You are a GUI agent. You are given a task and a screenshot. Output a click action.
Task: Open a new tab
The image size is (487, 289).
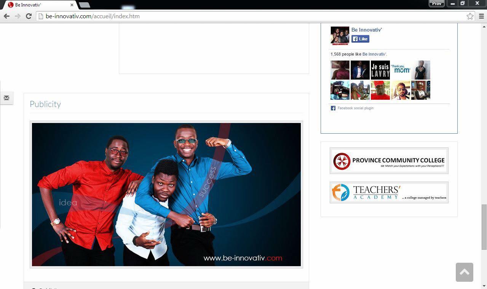(84, 5)
